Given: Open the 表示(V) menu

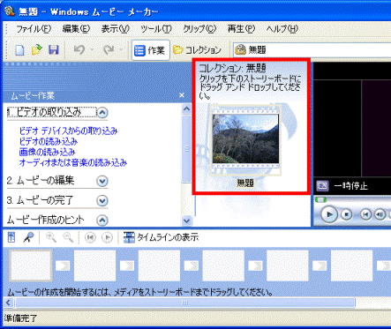Looking at the screenshot, I should 115,29.
